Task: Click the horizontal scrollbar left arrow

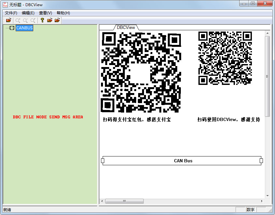Action: click(x=102, y=201)
